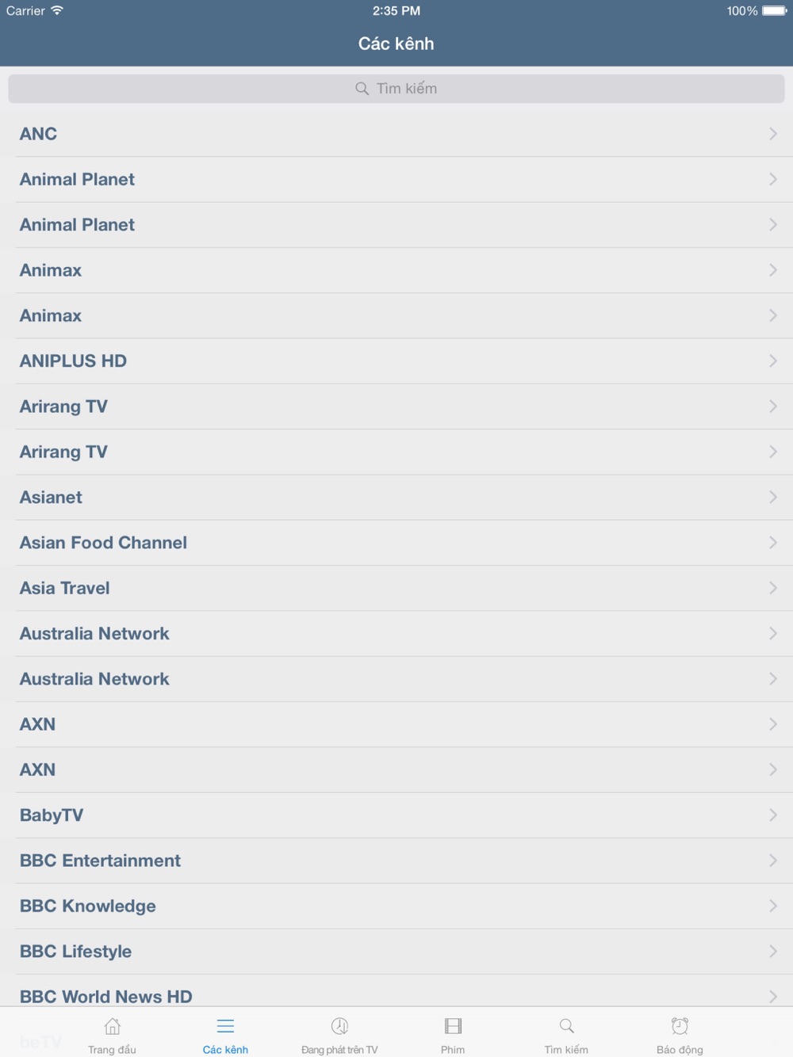Tap the magnifier icon in bottom bar
Viewport: 793px width, 1057px height.
click(x=566, y=1027)
